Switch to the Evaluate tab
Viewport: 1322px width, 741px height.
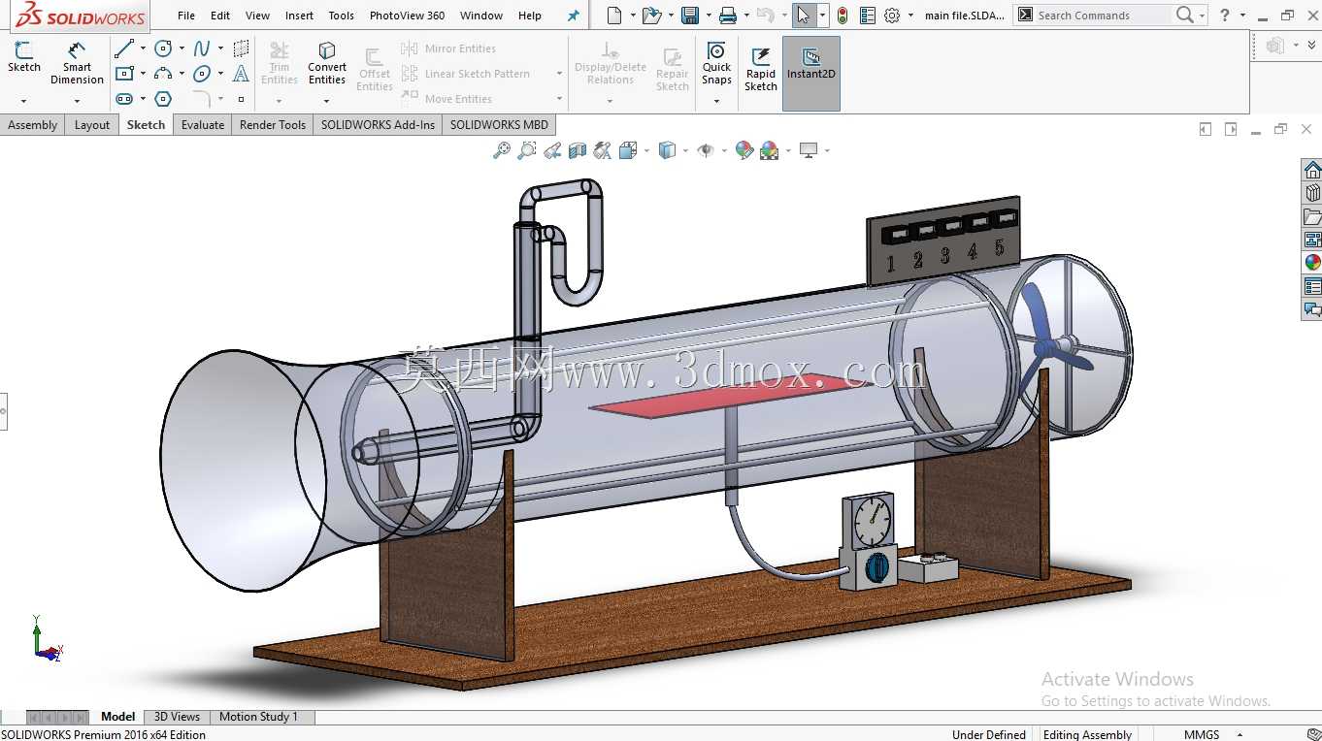[203, 124]
